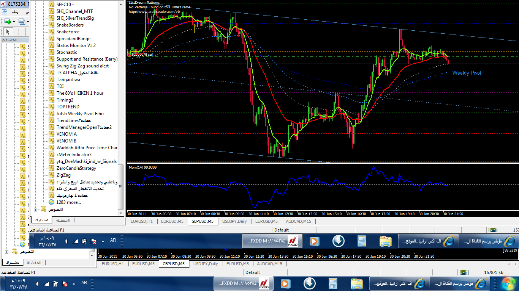
Task: Select SnakeForce indicator row
Action: 68,32
